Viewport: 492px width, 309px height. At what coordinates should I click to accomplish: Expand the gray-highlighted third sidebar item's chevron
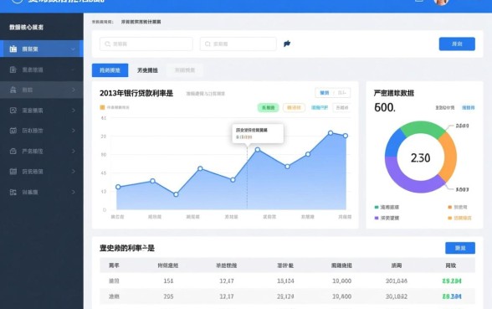(74, 90)
